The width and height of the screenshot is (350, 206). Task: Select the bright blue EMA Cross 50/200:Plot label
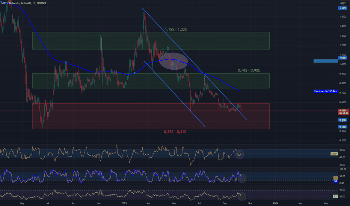pos(326,91)
